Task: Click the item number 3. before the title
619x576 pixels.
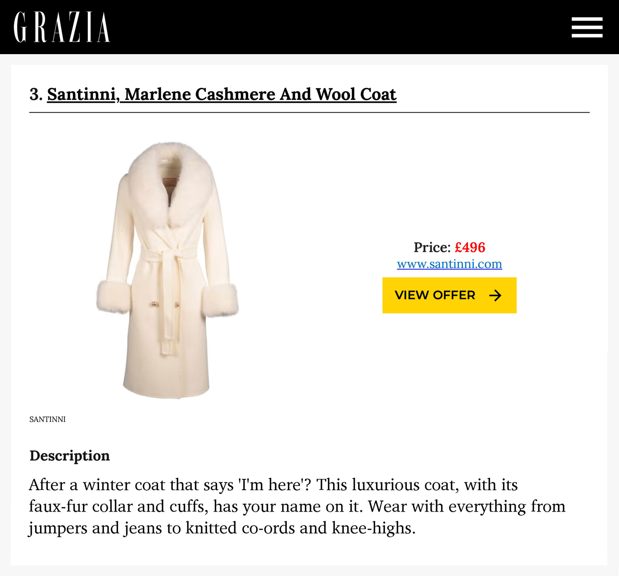Action: [36, 95]
